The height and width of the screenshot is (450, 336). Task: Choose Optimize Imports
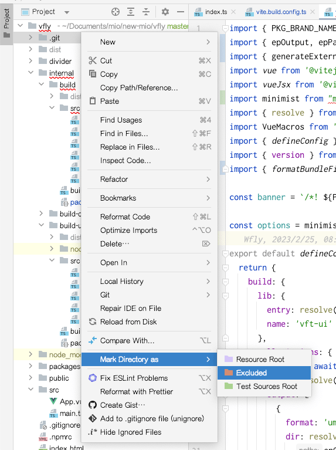click(x=149, y=230)
